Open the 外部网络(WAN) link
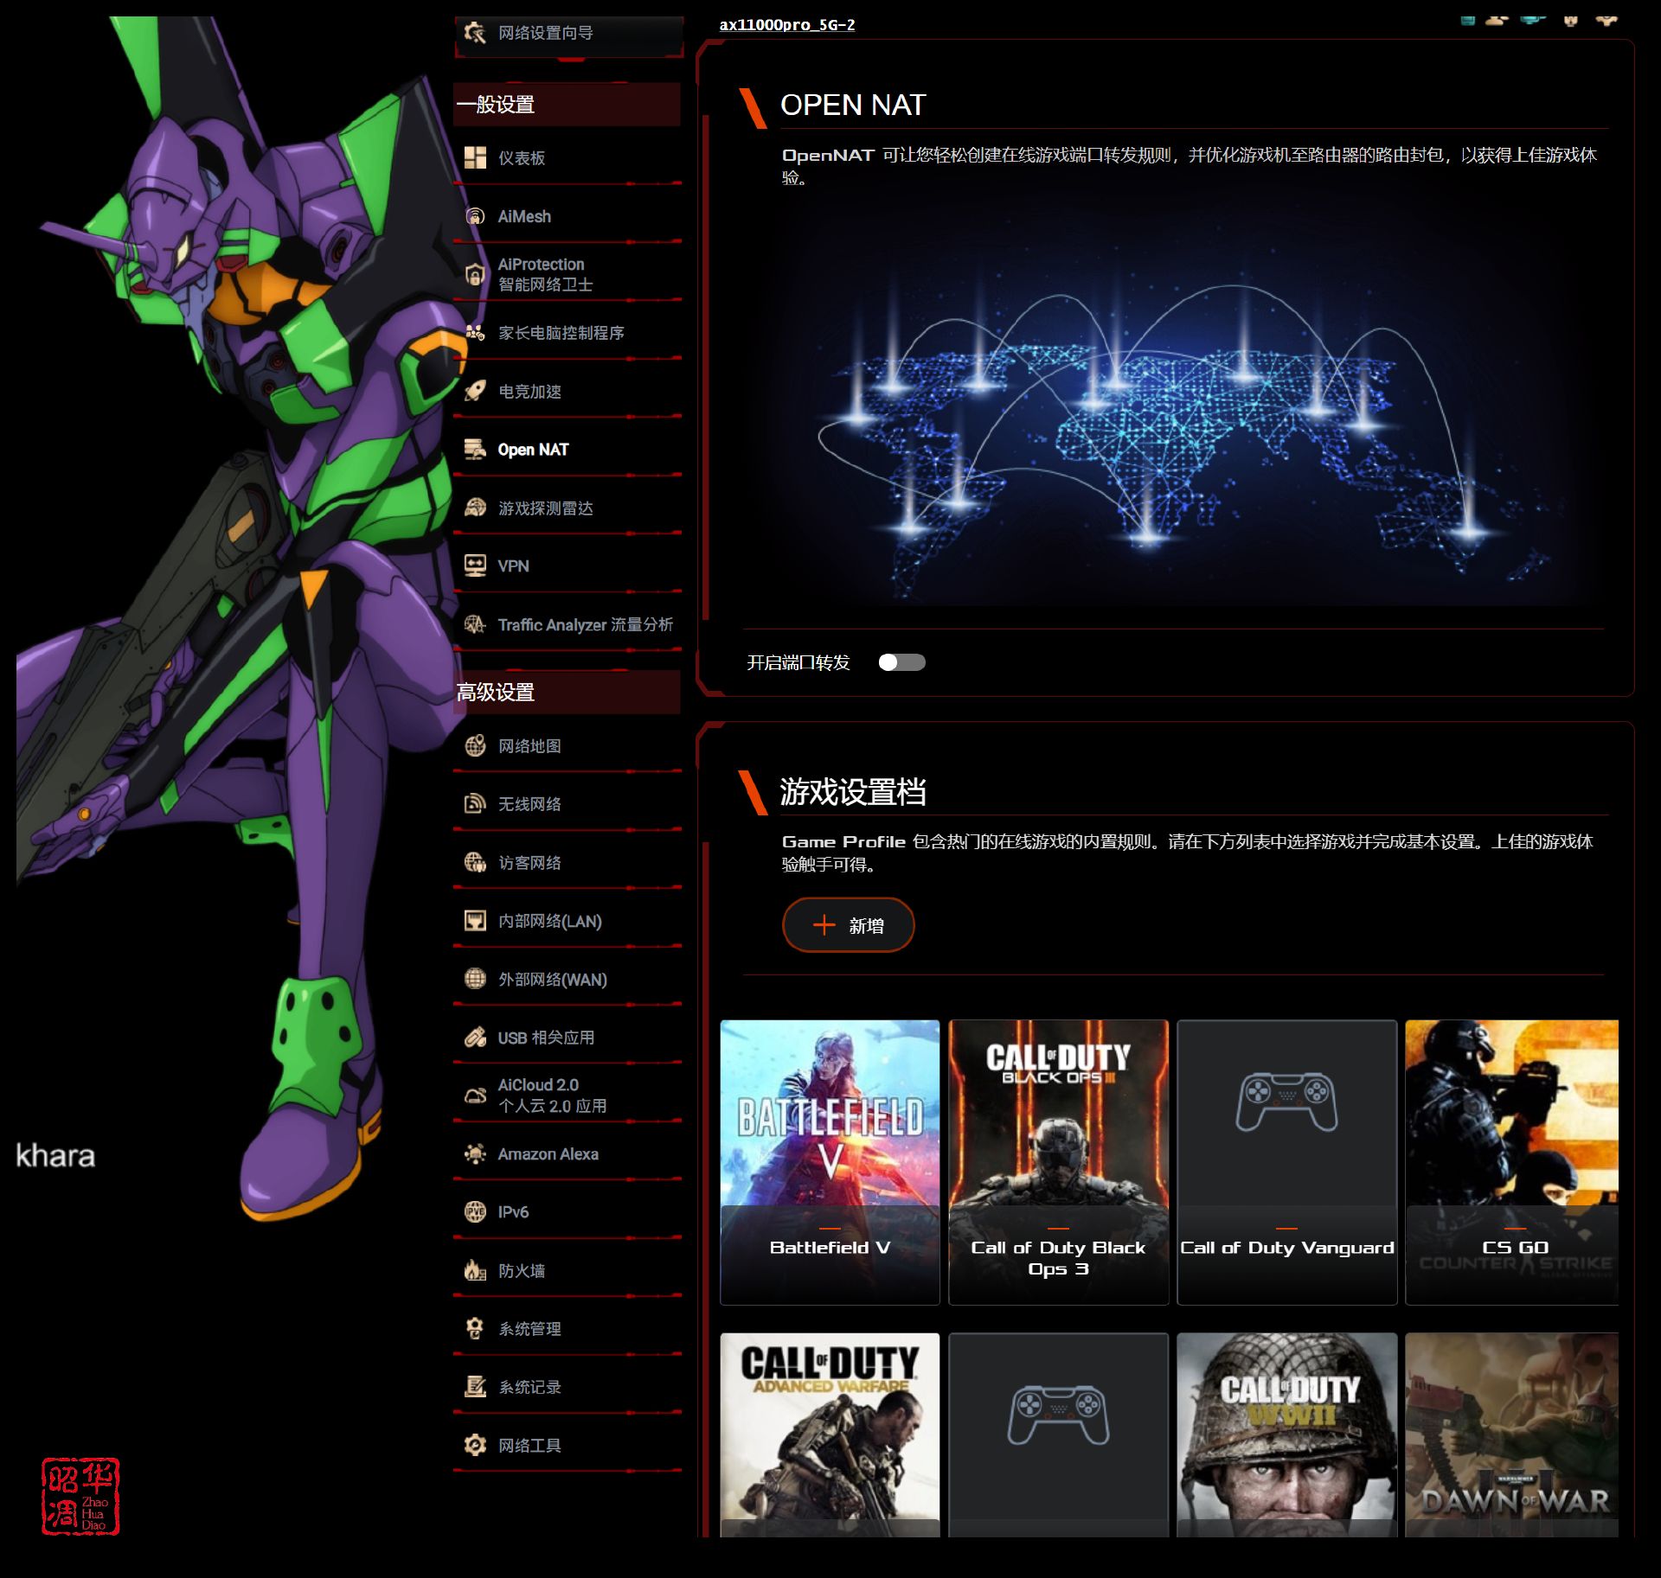The image size is (1661, 1578). 568,979
